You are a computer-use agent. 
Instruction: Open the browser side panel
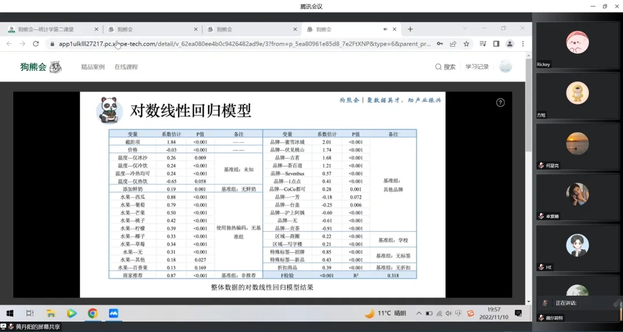click(x=496, y=44)
